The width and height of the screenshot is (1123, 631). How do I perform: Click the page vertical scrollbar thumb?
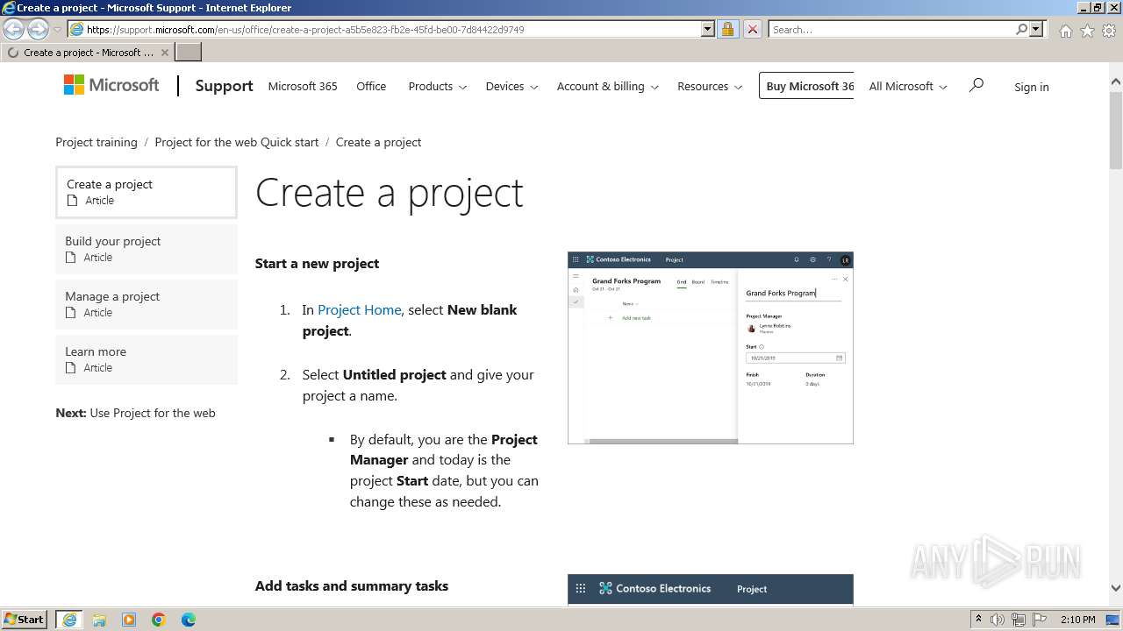(x=1115, y=129)
